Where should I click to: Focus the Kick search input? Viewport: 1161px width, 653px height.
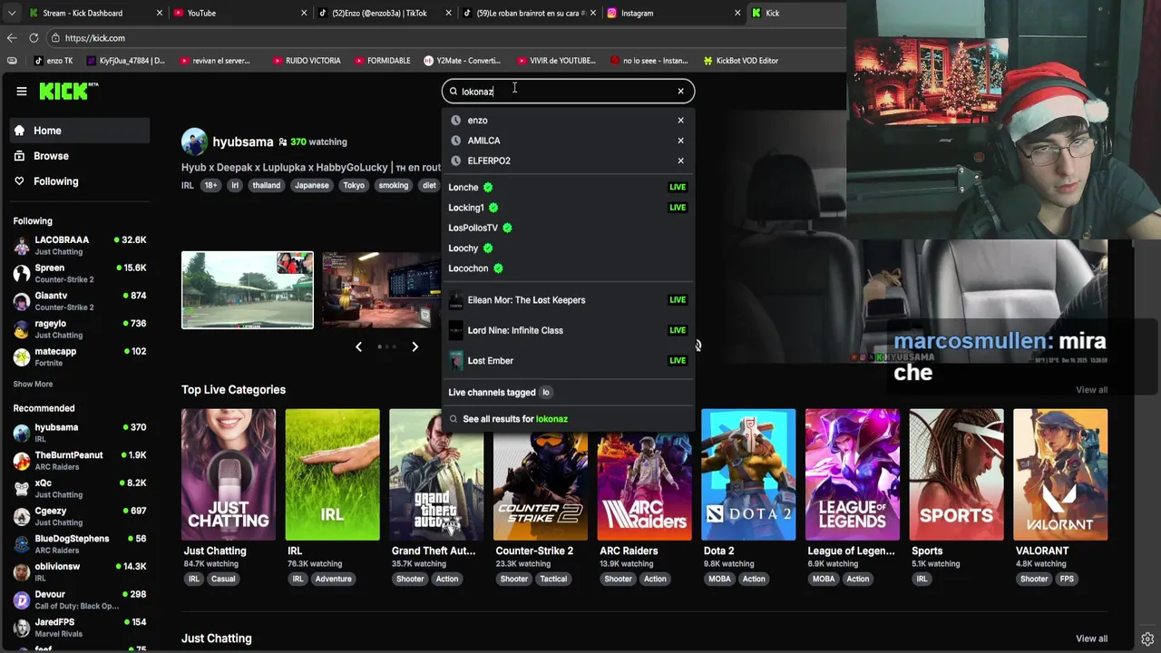567,91
